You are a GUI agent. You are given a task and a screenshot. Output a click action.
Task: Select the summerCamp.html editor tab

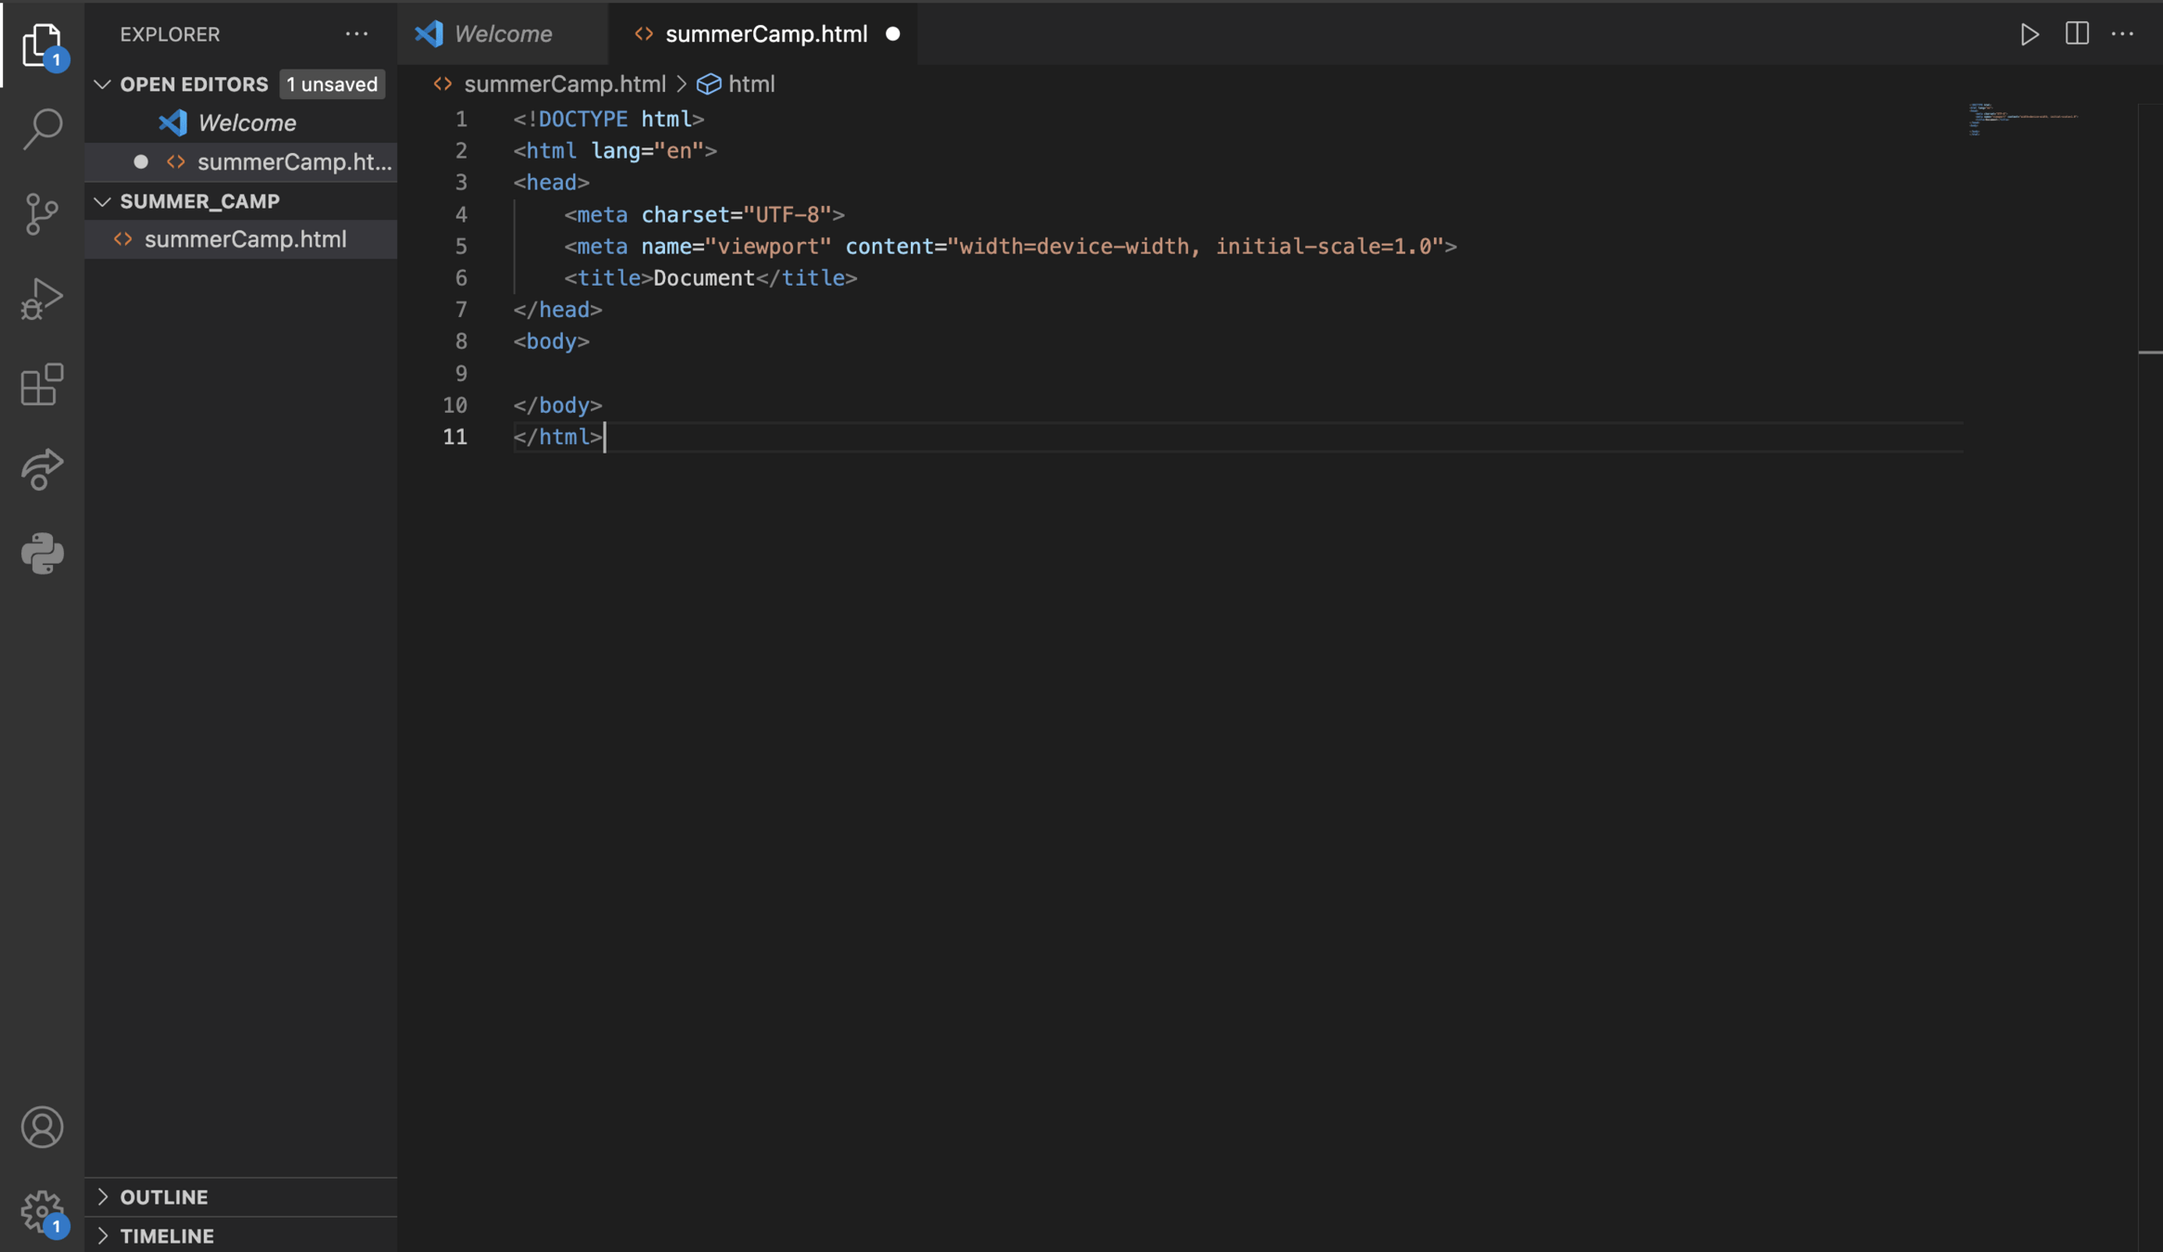click(x=765, y=34)
